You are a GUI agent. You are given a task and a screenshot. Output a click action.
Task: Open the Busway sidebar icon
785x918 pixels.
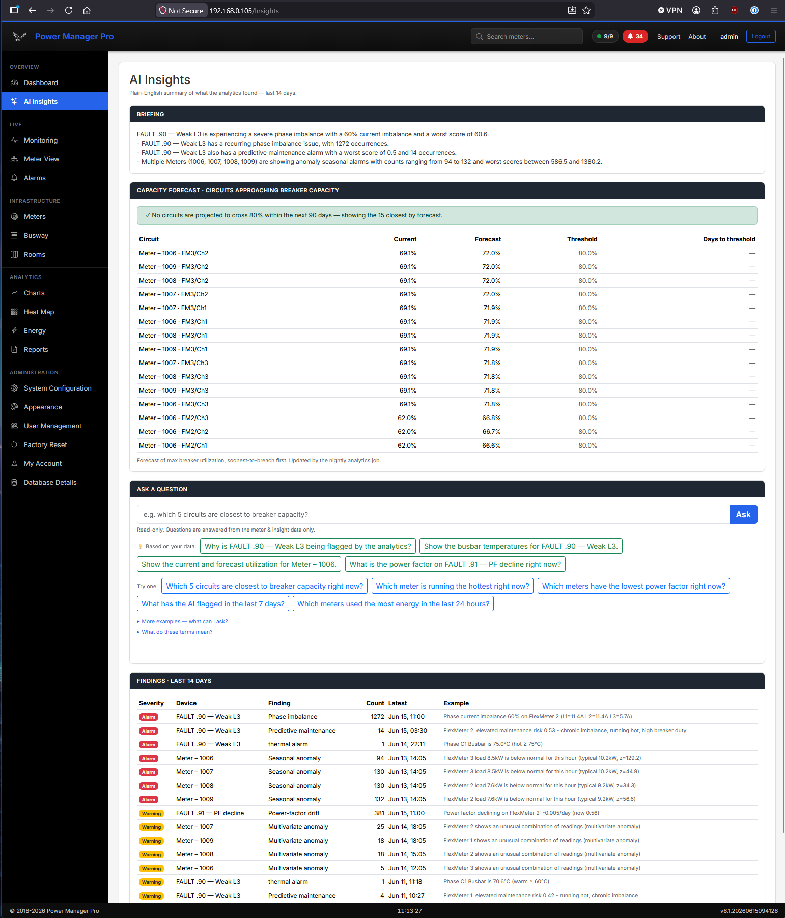pos(14,235)
